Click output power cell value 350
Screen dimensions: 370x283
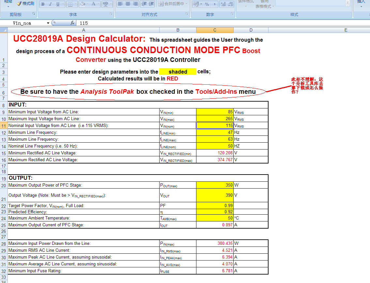pos(215,185)
